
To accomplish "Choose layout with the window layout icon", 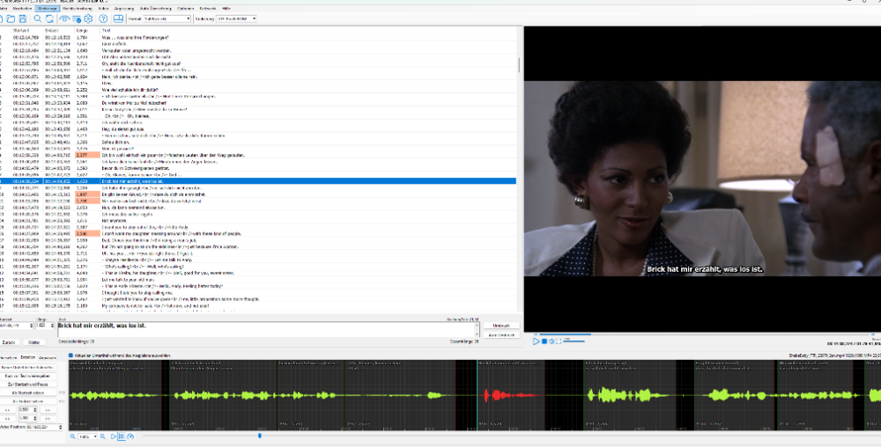I will coord(119,18).
